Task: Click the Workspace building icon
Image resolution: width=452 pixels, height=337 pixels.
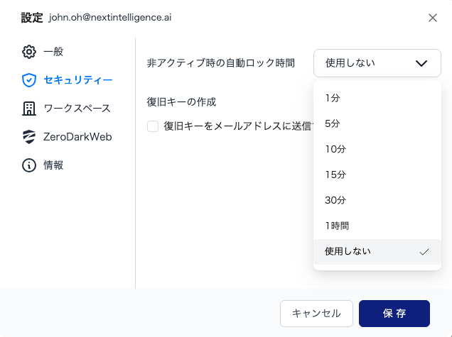Action: click(x=29, y=109)
